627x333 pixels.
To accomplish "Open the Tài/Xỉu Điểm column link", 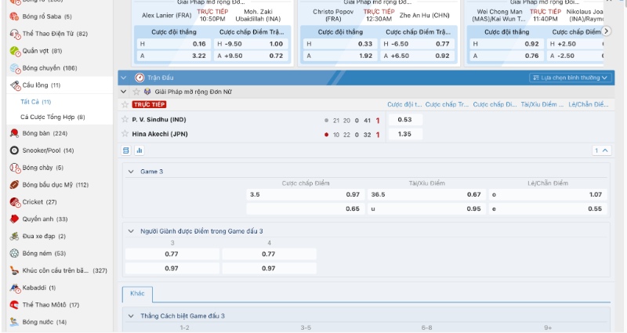I will click(542, 104).
